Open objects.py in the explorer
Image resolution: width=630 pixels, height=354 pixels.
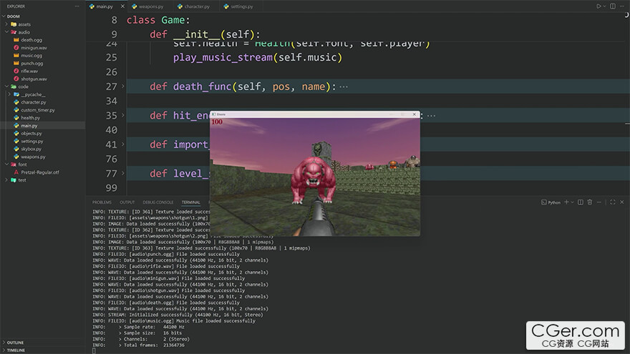pyautogui.click(x=31, y=133)
